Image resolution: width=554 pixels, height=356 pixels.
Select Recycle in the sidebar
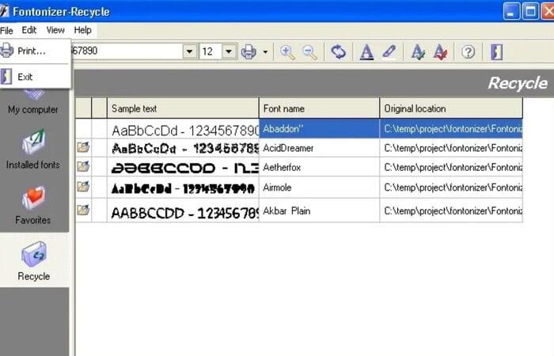tap(34, 261)
